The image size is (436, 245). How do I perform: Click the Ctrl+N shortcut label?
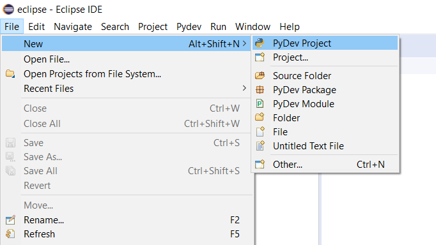pyautogui.click(x=370, y=164)
